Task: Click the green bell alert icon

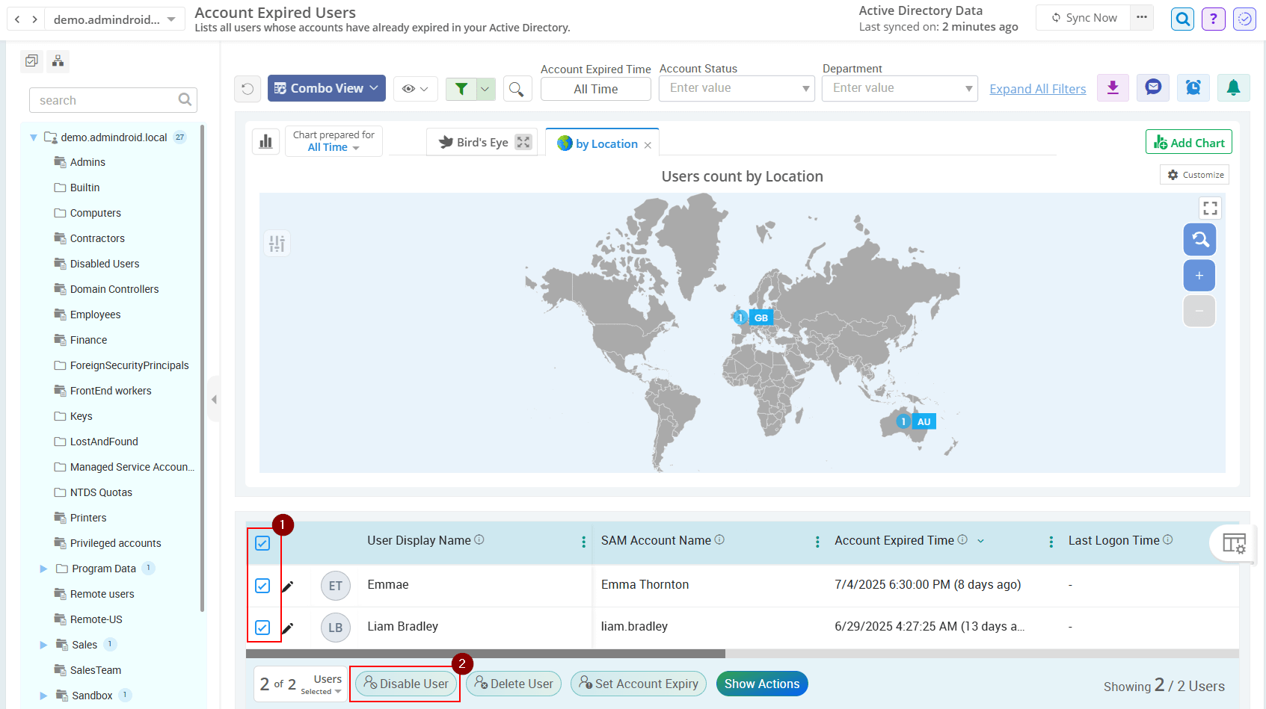Action: 1233,88
